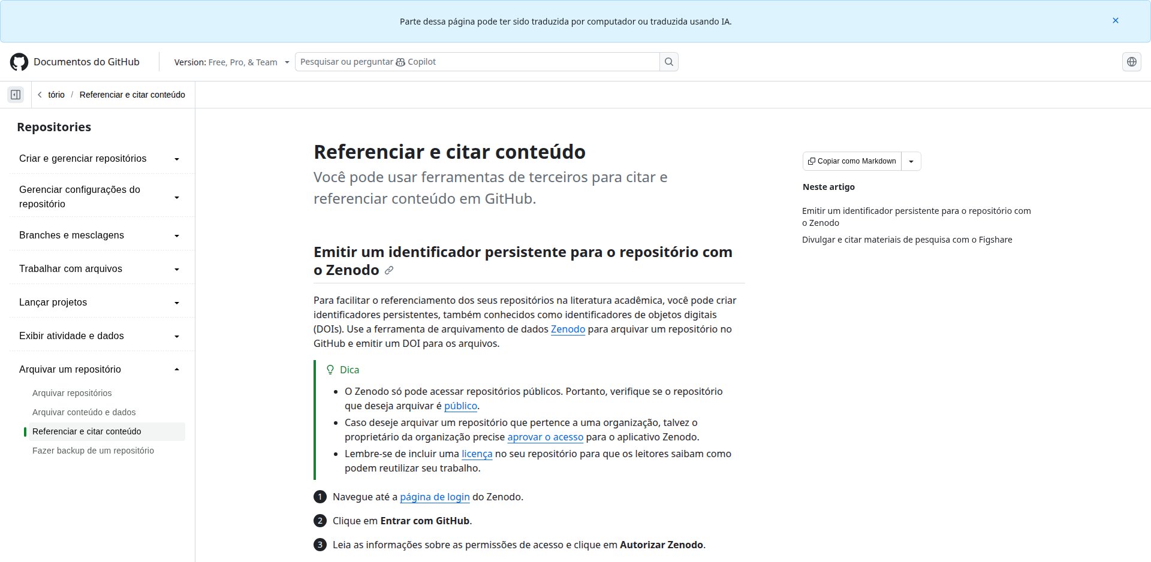1151x562 pixels.
Task: Collapse the sidebar panel icon
Action: click(16, 95)
